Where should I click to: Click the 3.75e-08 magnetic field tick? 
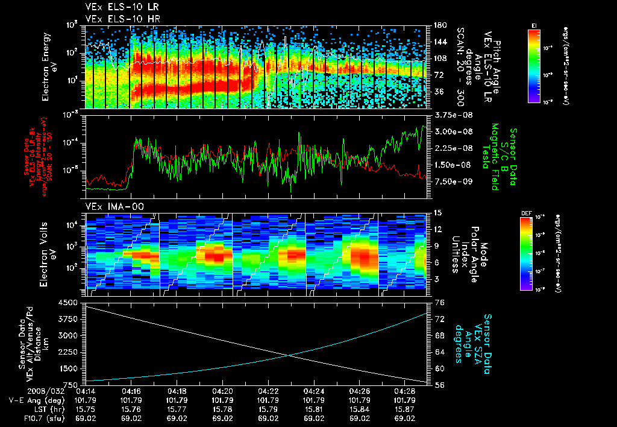pyautogui.click(x=454, y=115)
